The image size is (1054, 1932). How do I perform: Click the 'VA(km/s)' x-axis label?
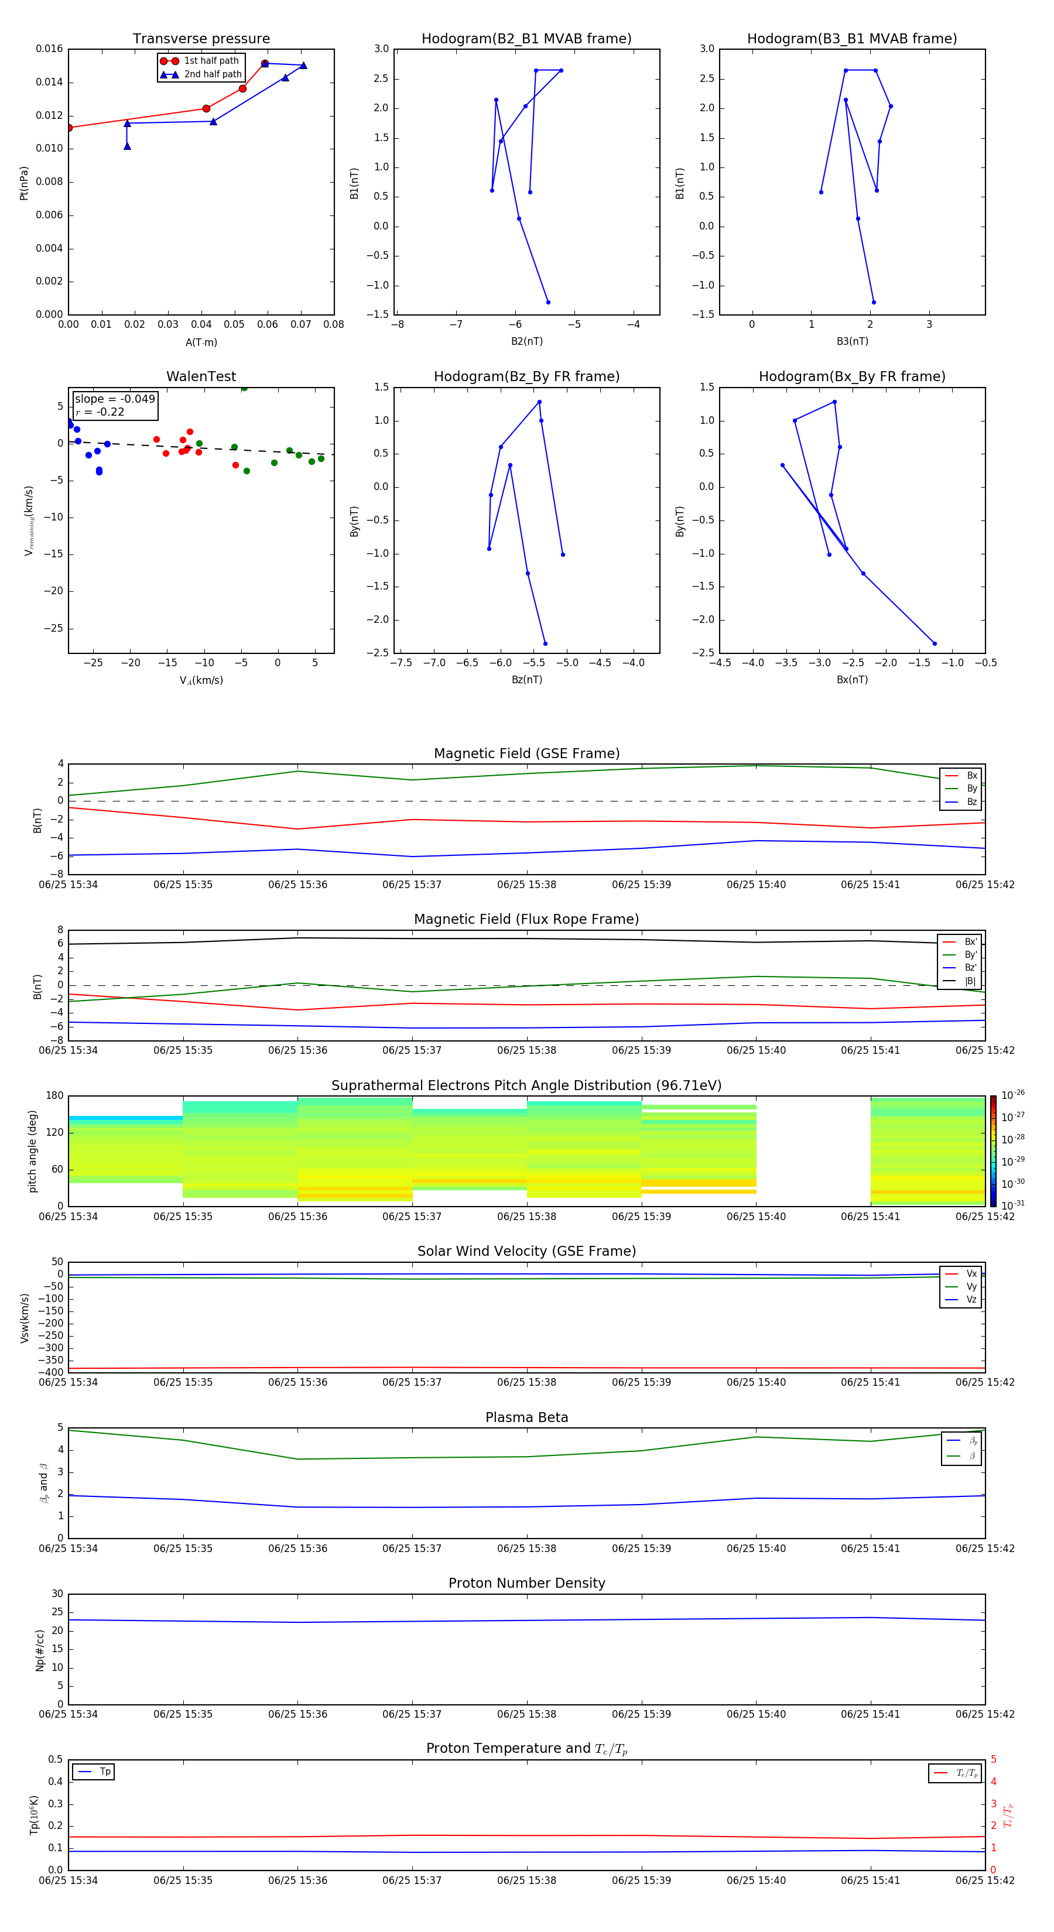pyautogui.click(x=201, y=680)
